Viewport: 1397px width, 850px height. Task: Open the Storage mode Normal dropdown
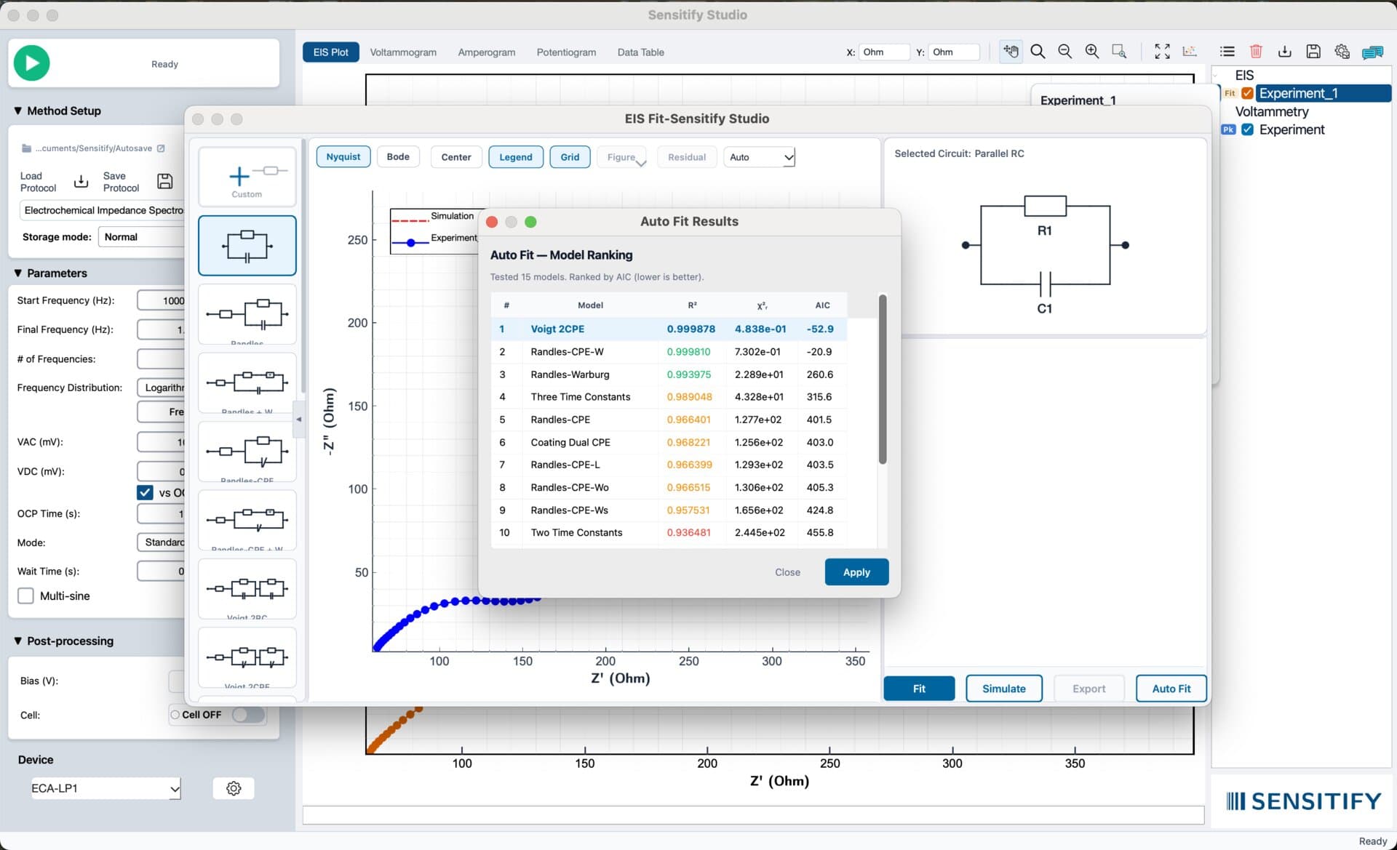point(141,237)
